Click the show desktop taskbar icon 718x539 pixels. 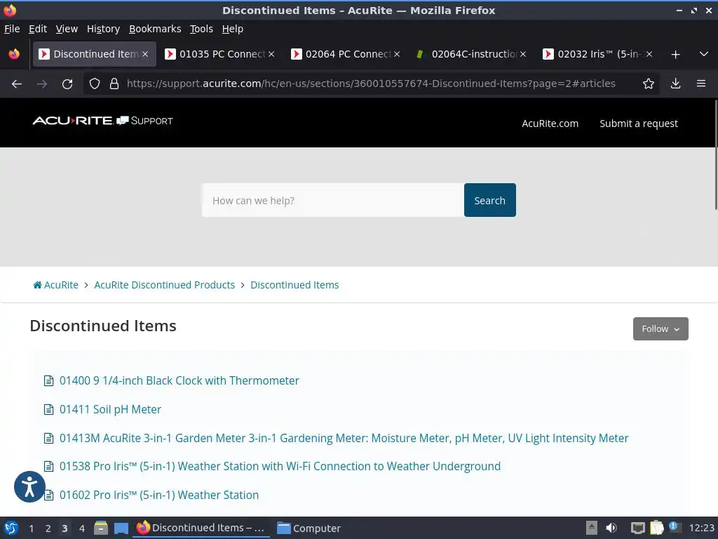[x=121, y=528]
